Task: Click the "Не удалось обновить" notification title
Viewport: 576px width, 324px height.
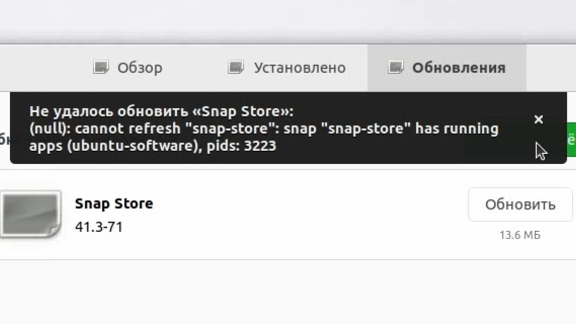Action: tap(161, 111)
